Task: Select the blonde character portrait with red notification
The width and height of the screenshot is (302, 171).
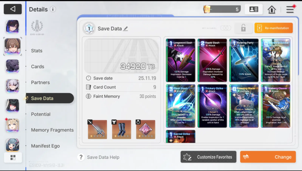Action: click(13, 125)
